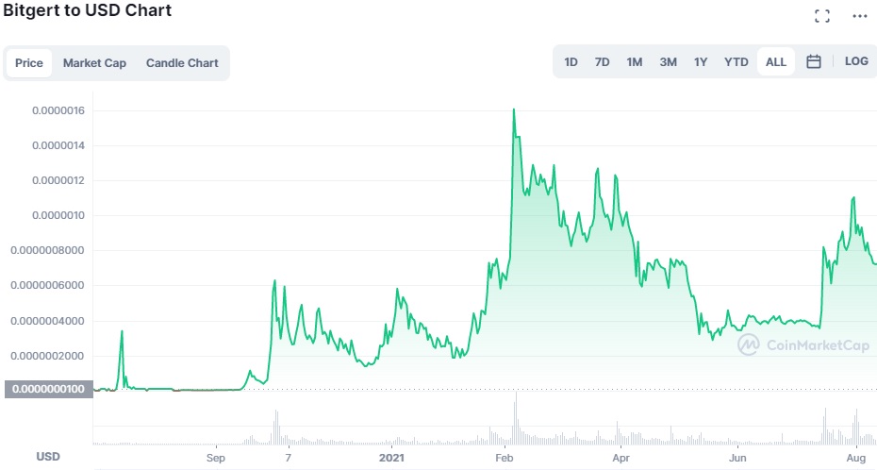Click the 0.0000014 y-axis label
The height and width of the screenshot is (470, 877).
click(x=58, y=145)
